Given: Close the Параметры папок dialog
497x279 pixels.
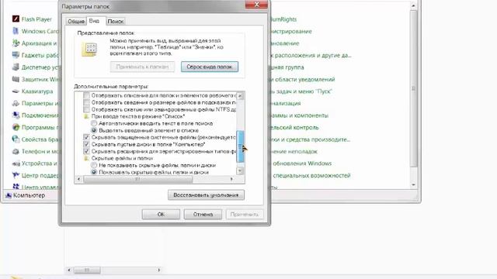Looking at the screenshot, I should [x=256, y=5].
